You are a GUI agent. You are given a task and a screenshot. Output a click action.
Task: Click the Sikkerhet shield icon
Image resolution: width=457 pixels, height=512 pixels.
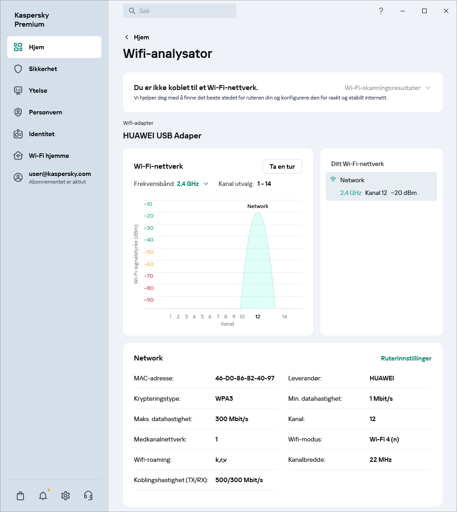[18, 69]
